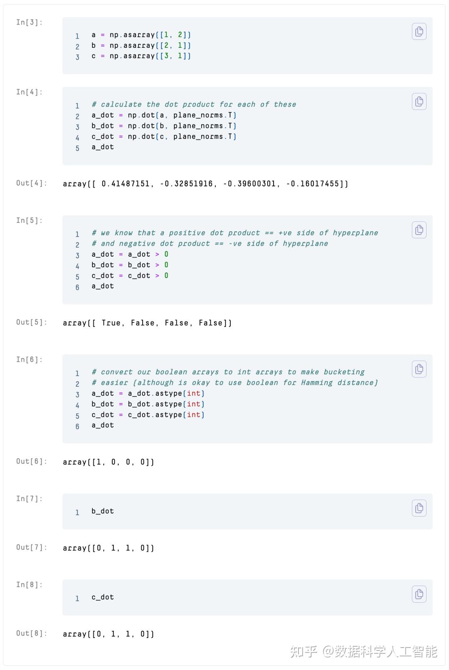Copy the b_dot code in In[7]
The width and height of the screenshot is (449, 670).
coord(419,508)
